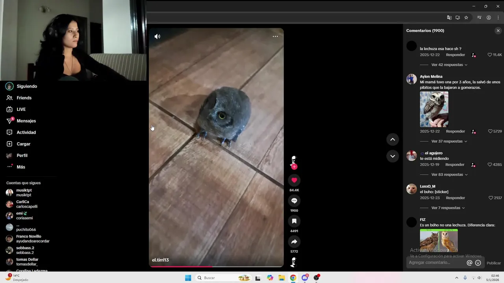Open File Explorer from the taskbar

[x=282, y=278]
